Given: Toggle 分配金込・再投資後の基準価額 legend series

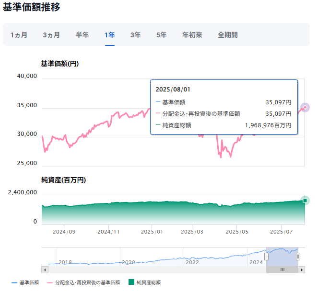Looking at the screenshot, I should (x=83, y=282).
